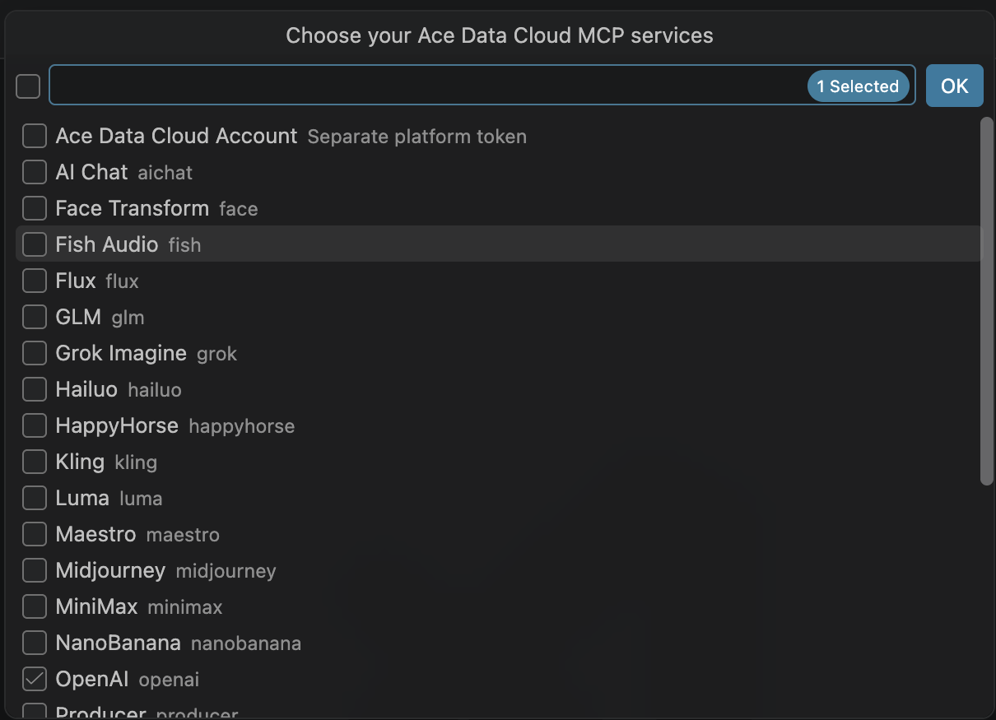Click the 'Fish Audio' label text
Image resolution: width=996 pixels, height=720 pixels.
click(x=106, y=244)
